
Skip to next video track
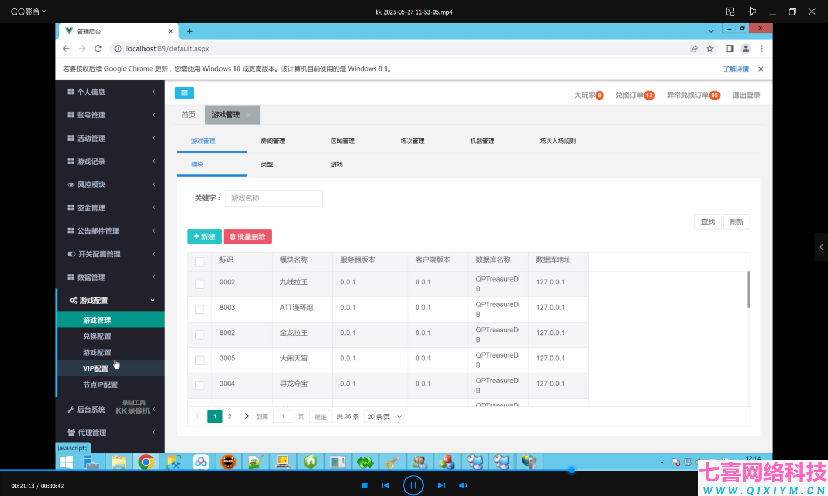point(441,485)
